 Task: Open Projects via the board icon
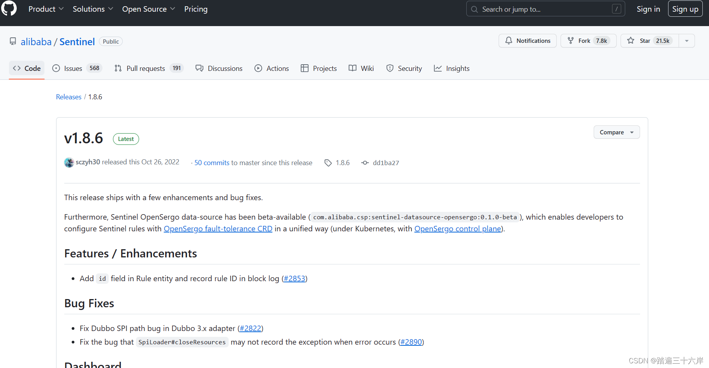pyautogui.click(x=305, y=68)
